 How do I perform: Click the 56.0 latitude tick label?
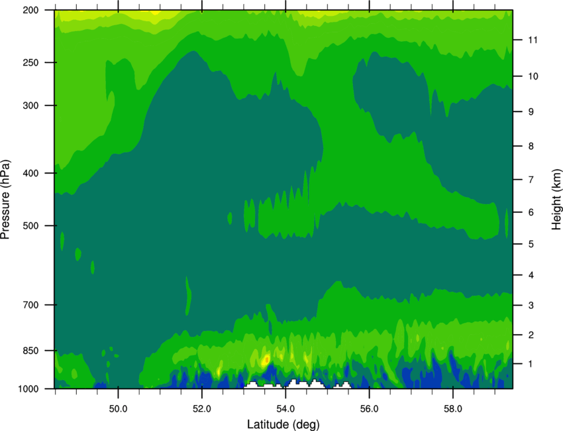click(370, 409)
